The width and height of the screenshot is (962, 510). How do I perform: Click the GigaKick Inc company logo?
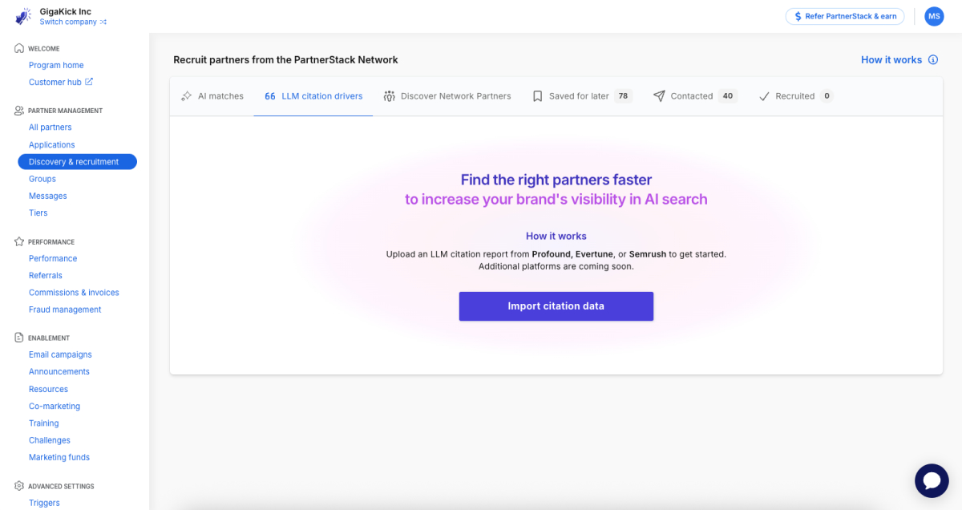[x=24, y=16]
